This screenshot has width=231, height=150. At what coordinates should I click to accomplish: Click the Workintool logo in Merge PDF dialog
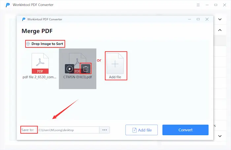pos(24,19)
